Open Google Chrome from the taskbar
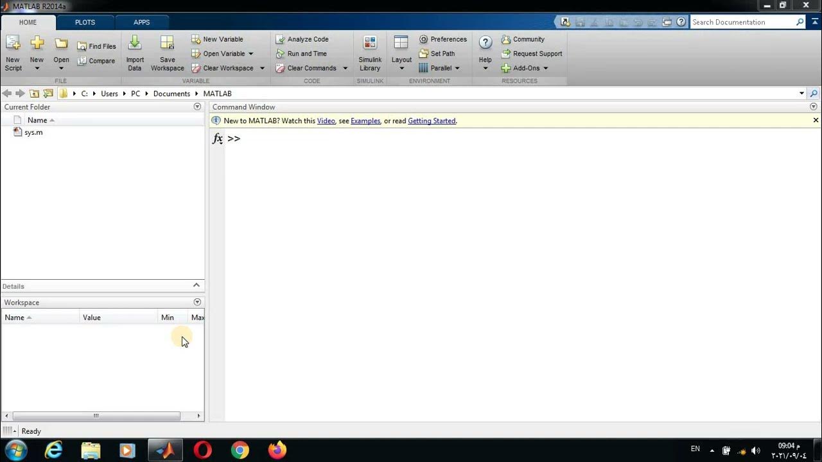 (x=240, y=450)
